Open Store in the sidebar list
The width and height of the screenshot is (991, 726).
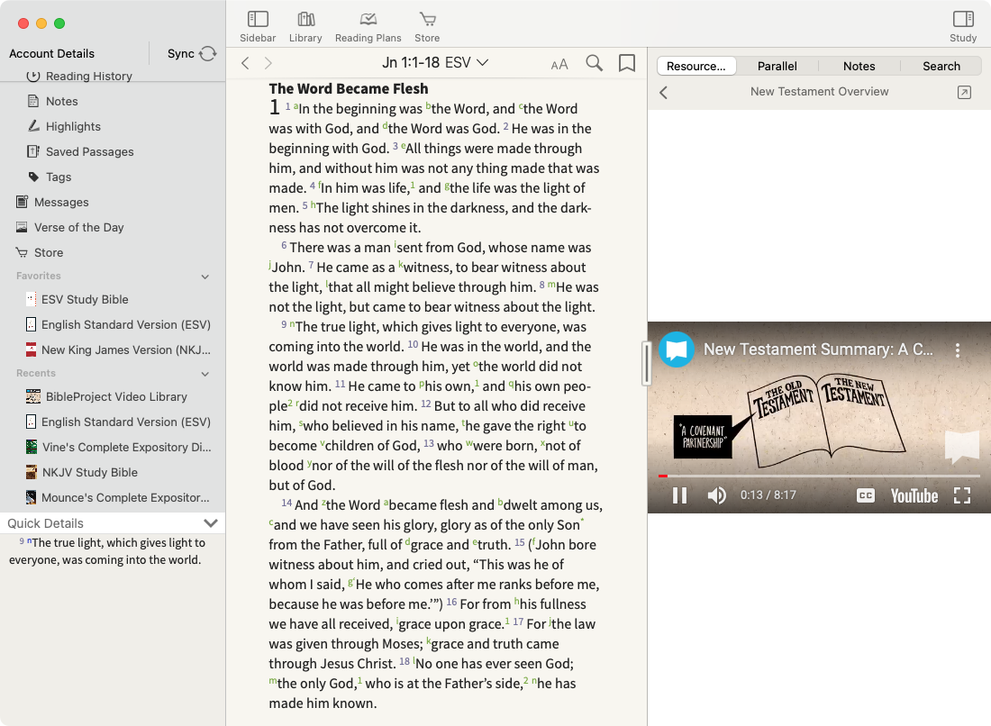coord(39,253)
